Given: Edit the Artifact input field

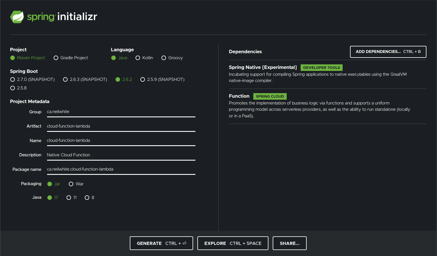Looking at the screenshot, I should [121, 126].
